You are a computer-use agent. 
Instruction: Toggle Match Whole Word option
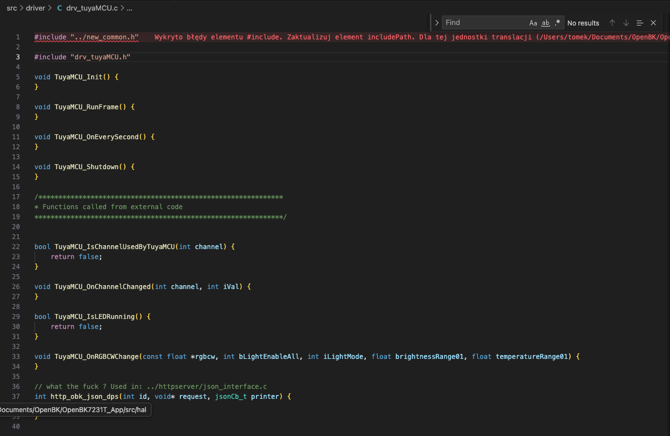546,23
